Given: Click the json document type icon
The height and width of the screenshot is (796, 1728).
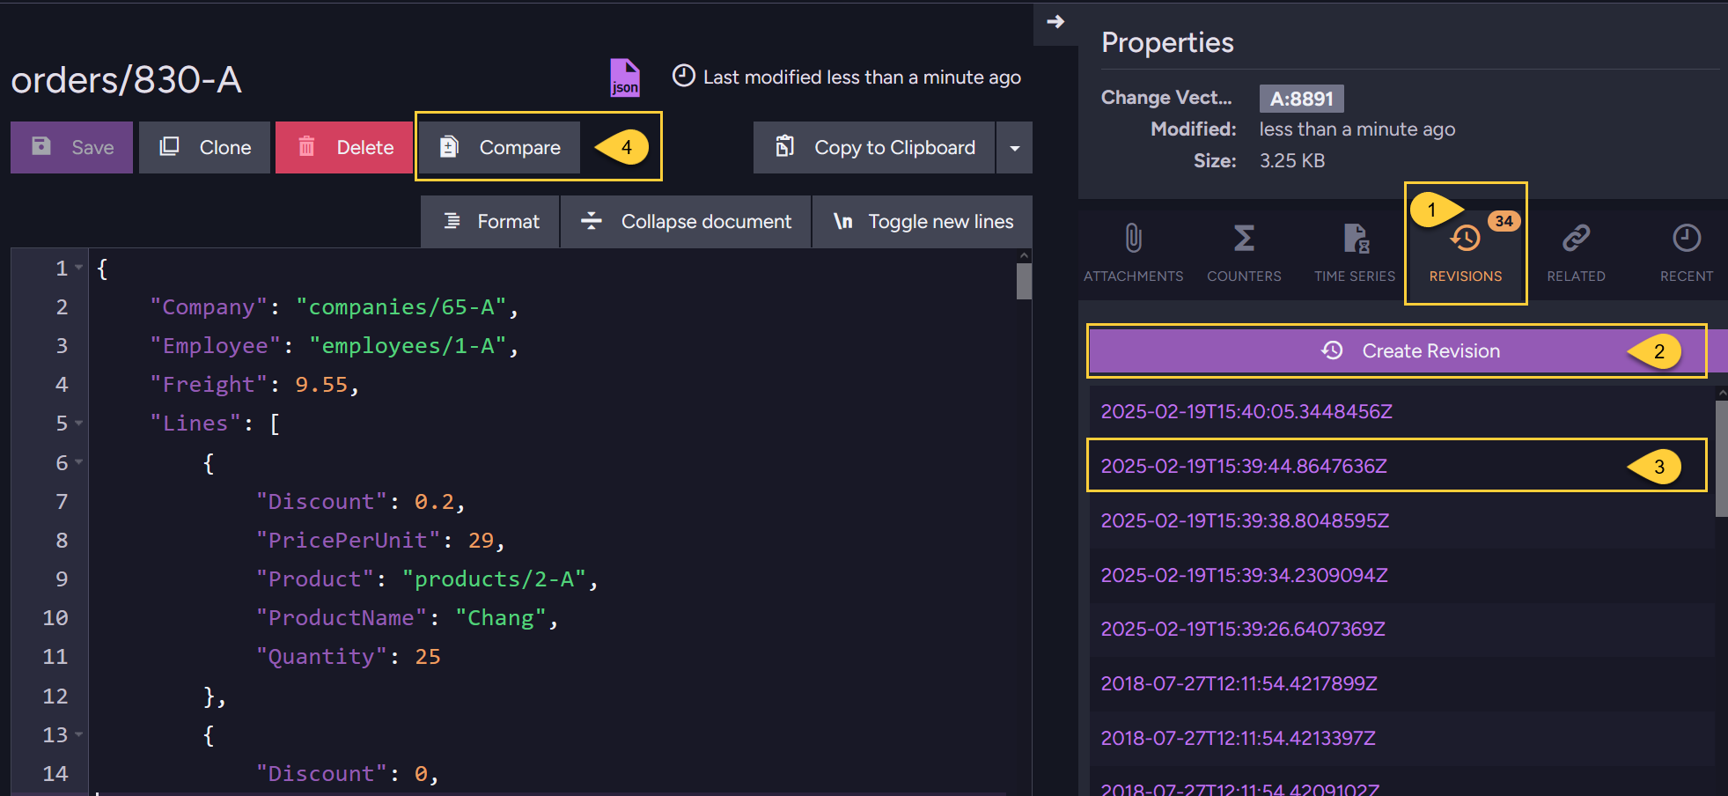Looking at the screenshot, I should click(625, 77).
